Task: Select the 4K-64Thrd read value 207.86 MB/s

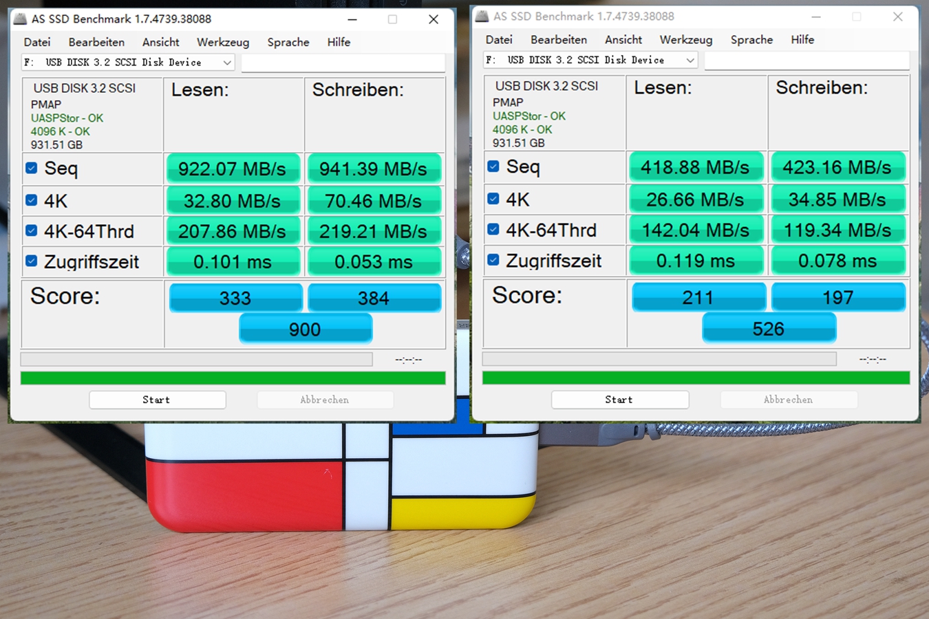Action: pyautogui.click(x=233, y=231)
